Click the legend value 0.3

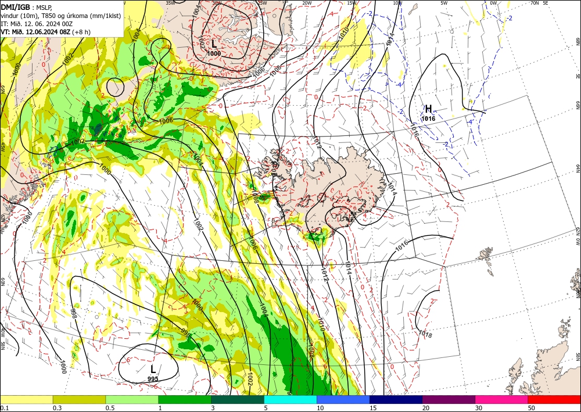(x=57, y=408)
